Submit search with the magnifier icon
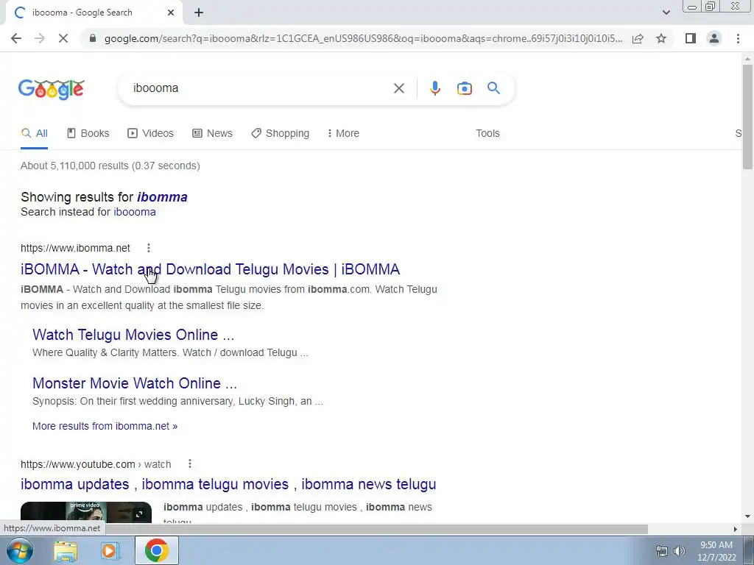Image resolution: width=754 pixels, height=565 pixels. [493, 88]
